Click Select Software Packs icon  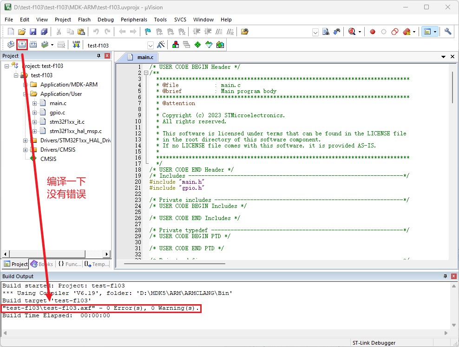pos(209,45)
